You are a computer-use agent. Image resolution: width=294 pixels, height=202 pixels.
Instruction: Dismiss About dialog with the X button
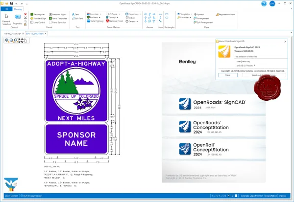pyautogui.click(x=285, y=42)
